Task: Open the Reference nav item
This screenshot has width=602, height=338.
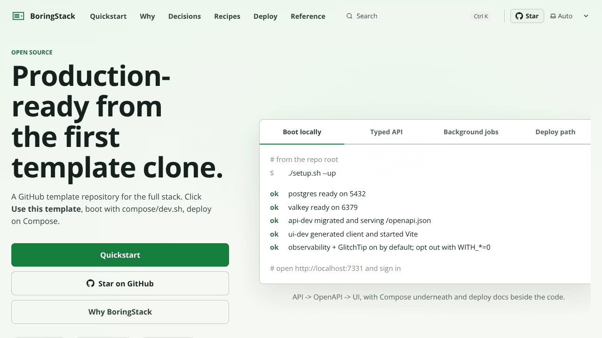Action: click(308, 16)
